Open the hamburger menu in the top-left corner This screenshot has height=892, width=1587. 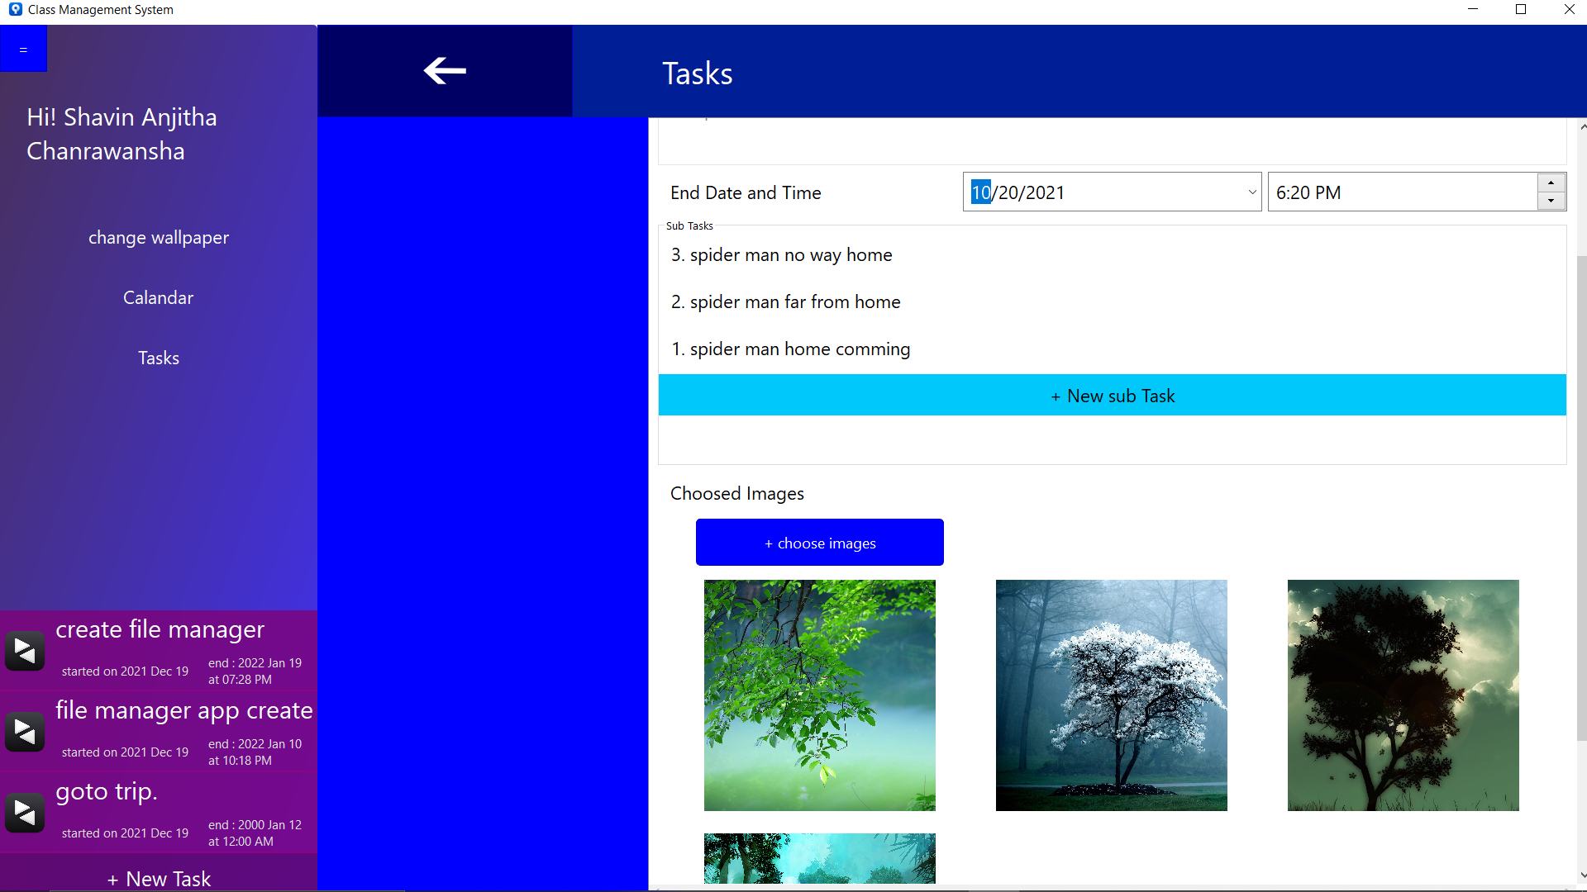coord(23,48)
